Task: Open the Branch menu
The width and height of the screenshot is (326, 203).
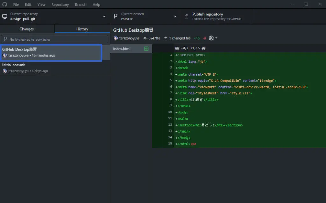Action: point(81,4)
